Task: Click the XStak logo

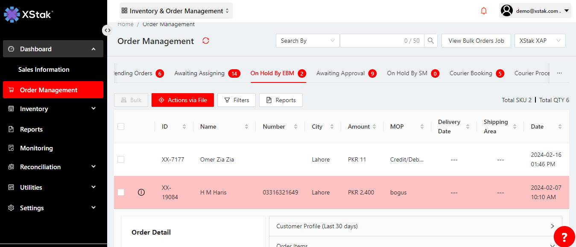Action: (28, 14)
